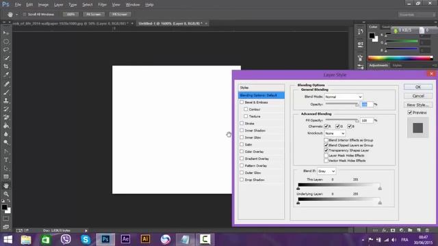Select the Pen tool
Viewport: 438px width, 246px height.
pos(6,152)
